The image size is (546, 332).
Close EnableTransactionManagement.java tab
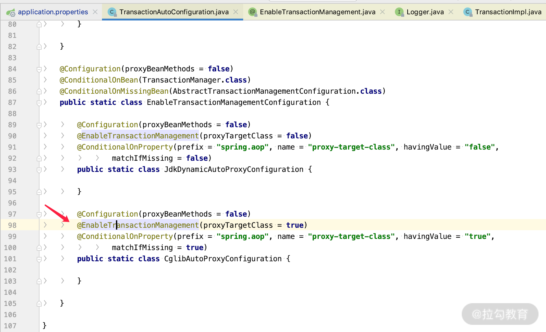pyautogui.click(x=382, y=12)
